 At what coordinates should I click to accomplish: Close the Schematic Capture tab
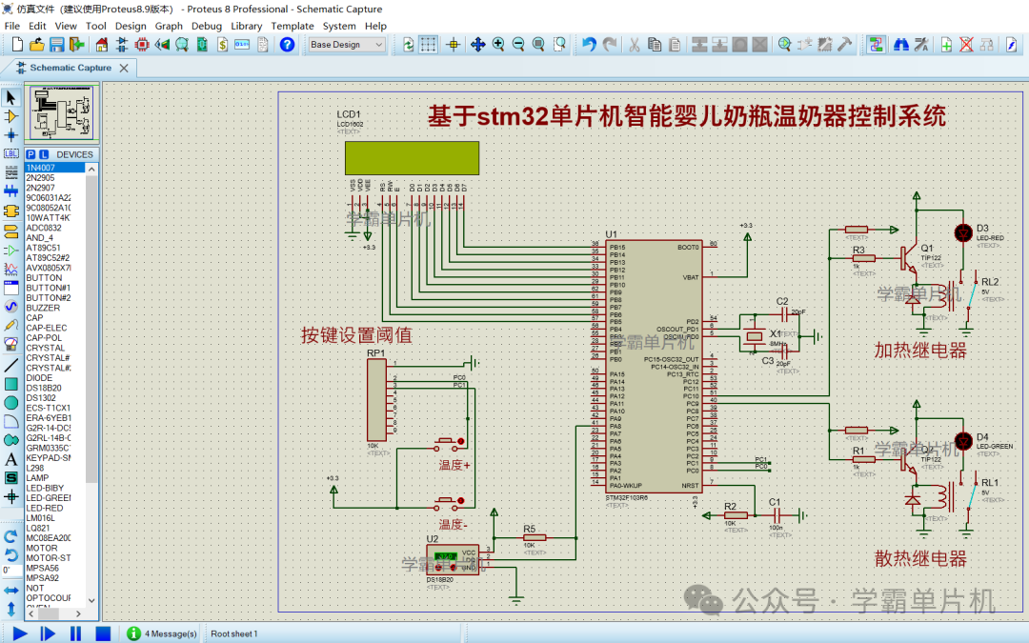coord(123,68)
